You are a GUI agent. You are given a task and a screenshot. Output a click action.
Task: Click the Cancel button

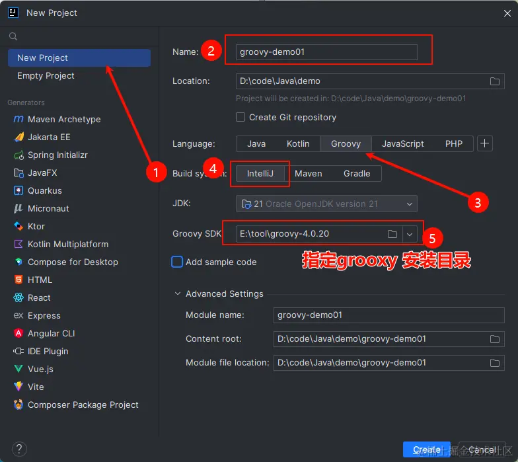pyautogui.click(x=482, y=449)
